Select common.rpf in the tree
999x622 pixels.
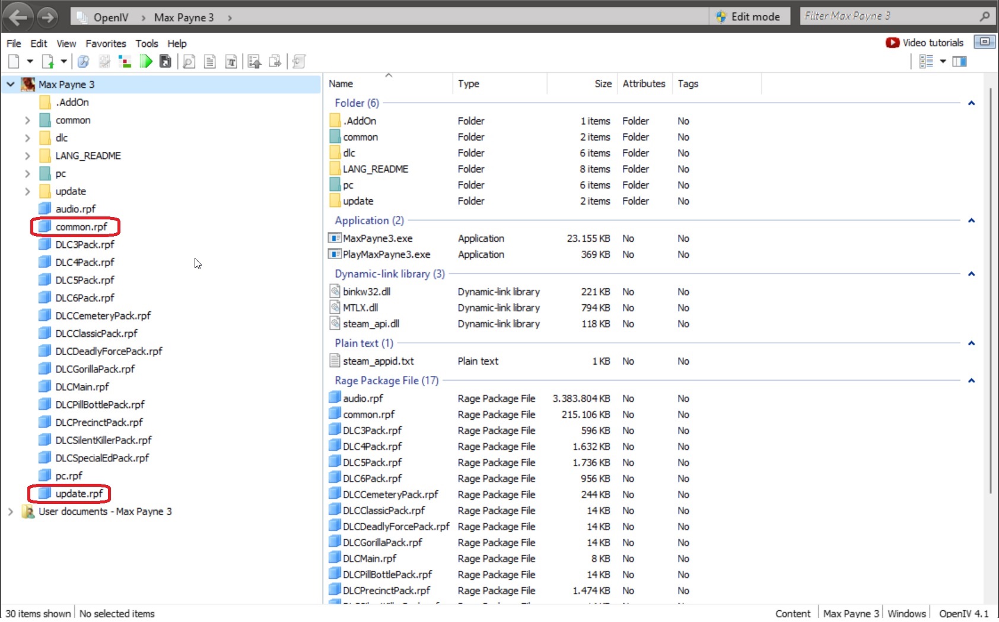click(81, 227)
